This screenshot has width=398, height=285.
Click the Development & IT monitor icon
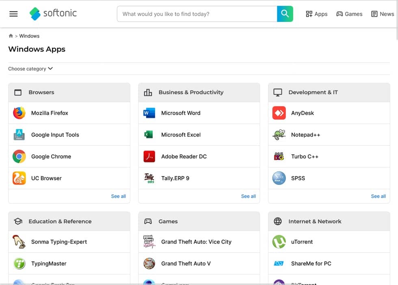pyautogui.click(x=278, y=93)
